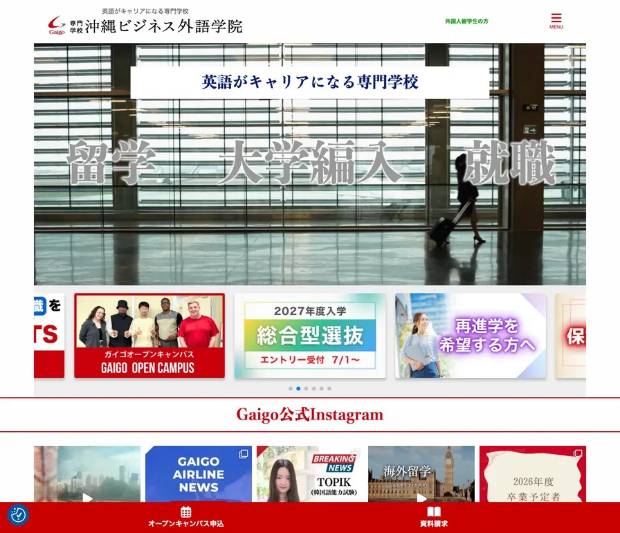Open the GAIGO OPEN CAMPUS banner
This screenshot has height=533, width=620.
(x=149, y=335)
